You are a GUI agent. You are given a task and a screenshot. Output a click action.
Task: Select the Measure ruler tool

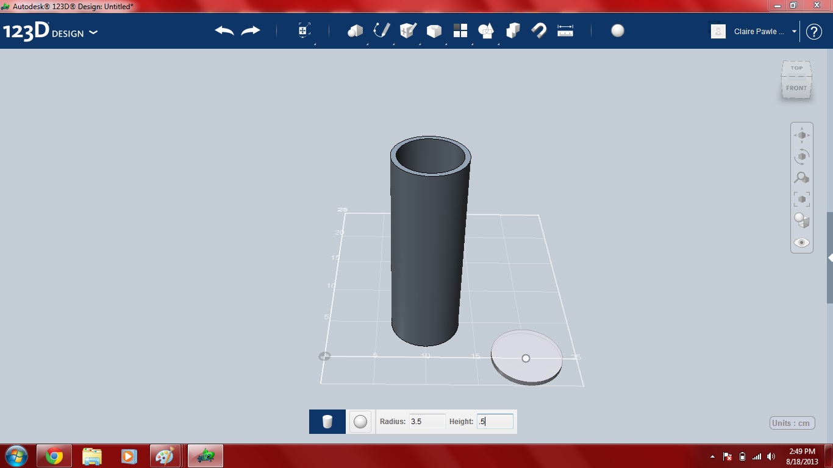(565, 30)
